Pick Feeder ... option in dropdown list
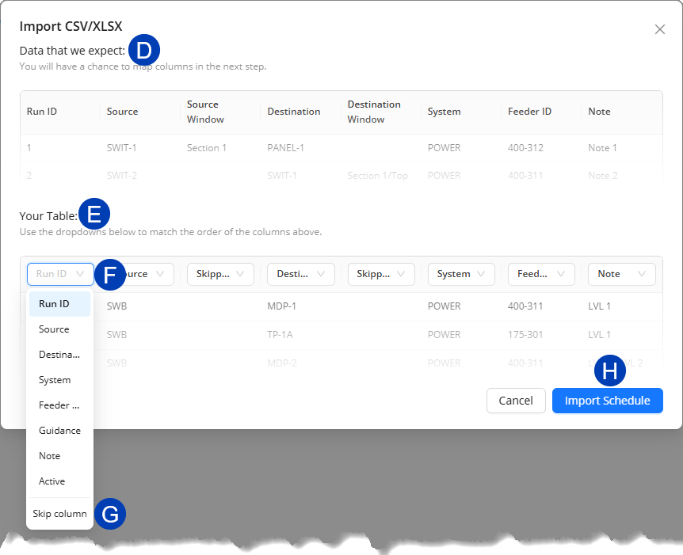The width and height of the screenshot is (683, 555). (59, 405)
